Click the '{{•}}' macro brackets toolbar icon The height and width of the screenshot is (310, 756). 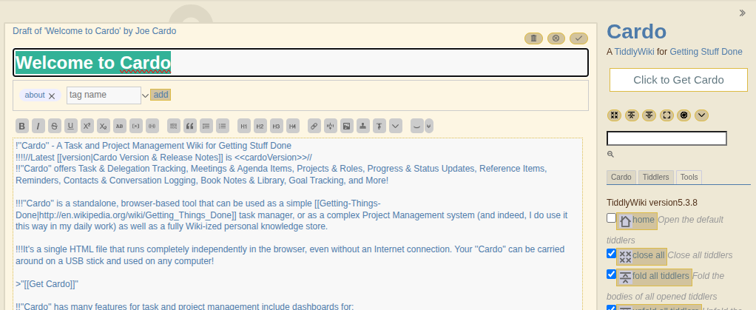point(152,127)
